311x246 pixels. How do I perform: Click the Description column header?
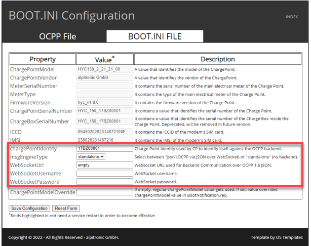point(218,59)
